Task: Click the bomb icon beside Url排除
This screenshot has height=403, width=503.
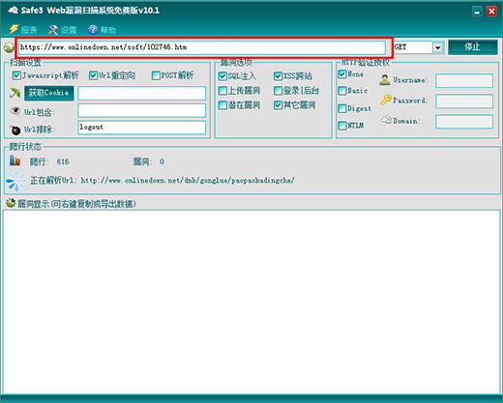Action: coord(15,130)
